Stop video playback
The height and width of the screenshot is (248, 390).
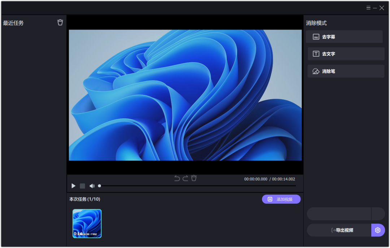click(x=82, y=186)
